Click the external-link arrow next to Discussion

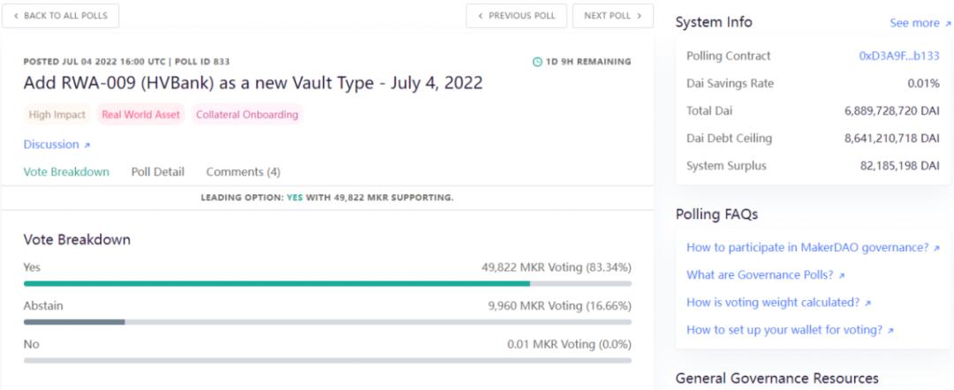pyautogui.click(x=87, y=145)
